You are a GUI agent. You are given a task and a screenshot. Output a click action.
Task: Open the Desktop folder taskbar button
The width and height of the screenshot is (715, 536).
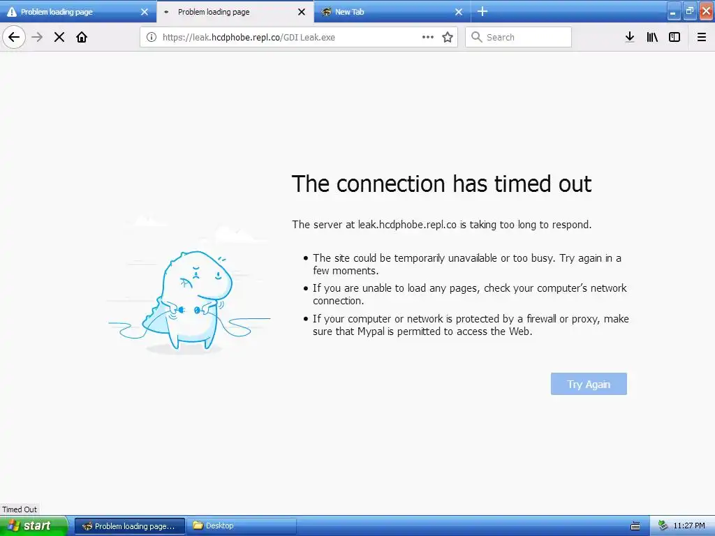pyautogui.click(x=242, y=526)
